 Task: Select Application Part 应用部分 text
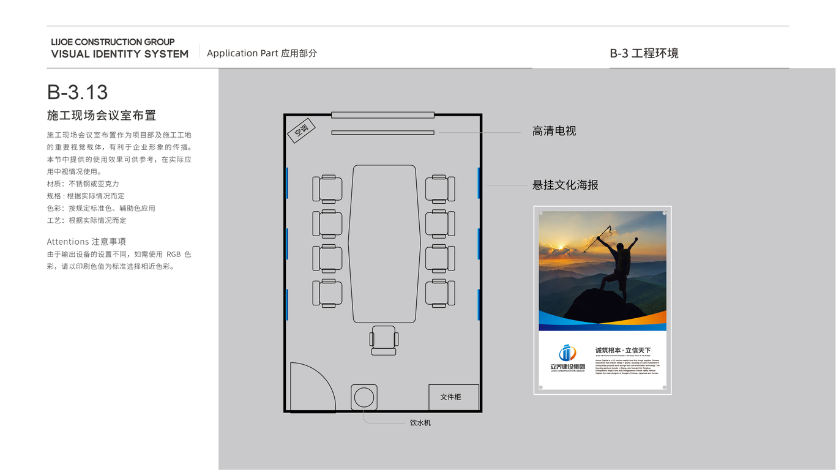click(x=262, y=53)
